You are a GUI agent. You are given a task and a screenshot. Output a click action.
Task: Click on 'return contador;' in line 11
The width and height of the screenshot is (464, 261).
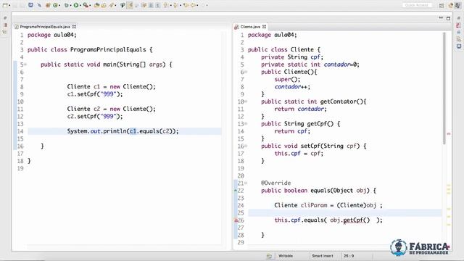(300, 109)
